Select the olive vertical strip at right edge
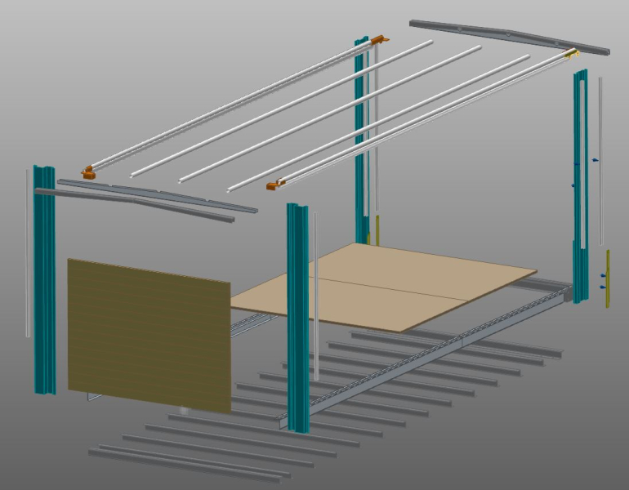The height and width of the screenshot is (490, 629). [608, 278]
